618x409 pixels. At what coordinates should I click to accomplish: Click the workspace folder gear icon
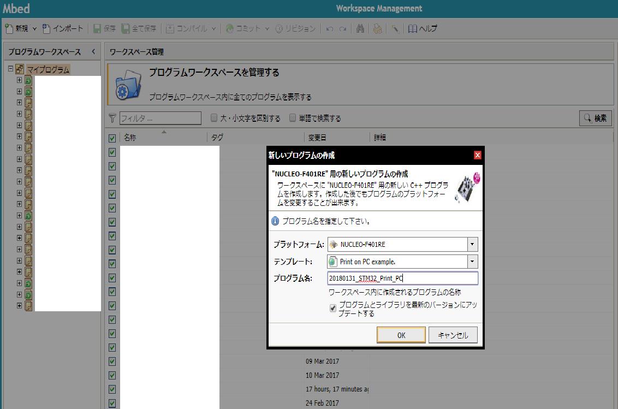128,85
